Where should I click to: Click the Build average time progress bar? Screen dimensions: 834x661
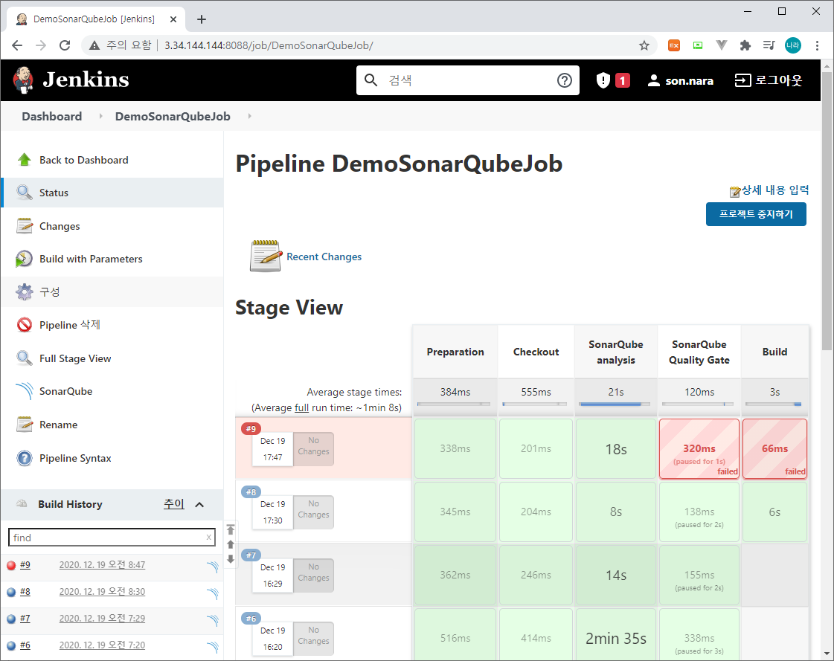tap(773, 404)
